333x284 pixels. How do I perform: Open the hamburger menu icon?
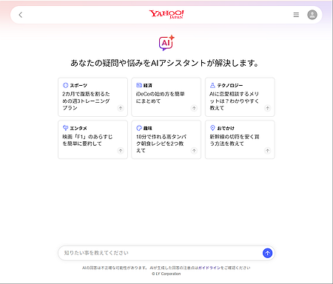click(x=296, y=15)
